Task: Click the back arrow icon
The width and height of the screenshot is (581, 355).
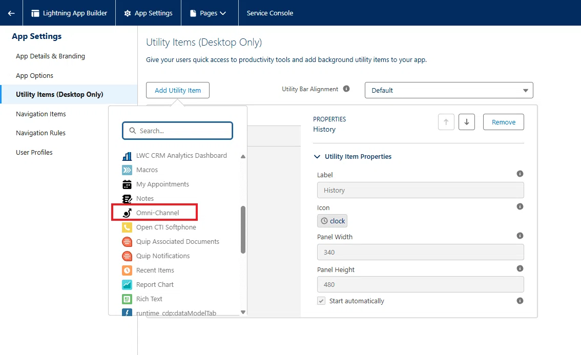Action: pyautogui.click(x=11, y=13)
